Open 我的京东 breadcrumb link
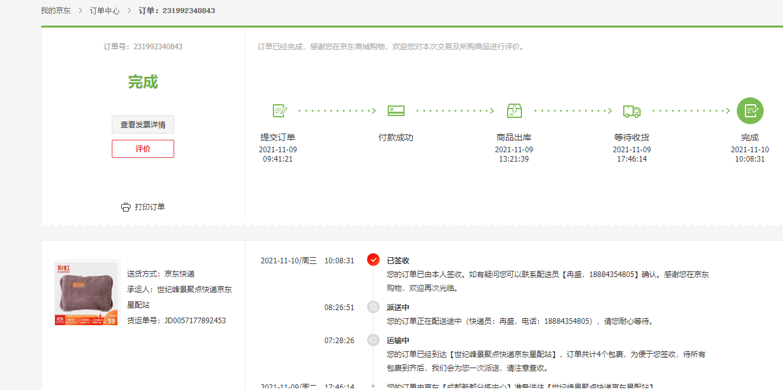Viewport: 783px width, 390px height. coord(56,11)
